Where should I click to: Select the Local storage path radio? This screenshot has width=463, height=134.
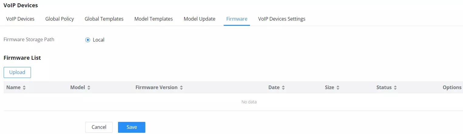(88, 40)
